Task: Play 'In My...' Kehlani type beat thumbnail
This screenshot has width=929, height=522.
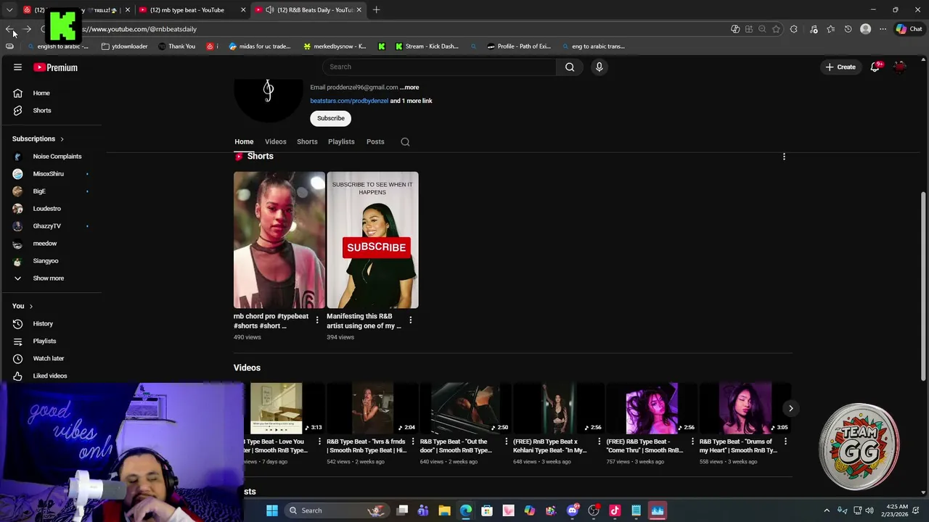Action: point(559,408)
